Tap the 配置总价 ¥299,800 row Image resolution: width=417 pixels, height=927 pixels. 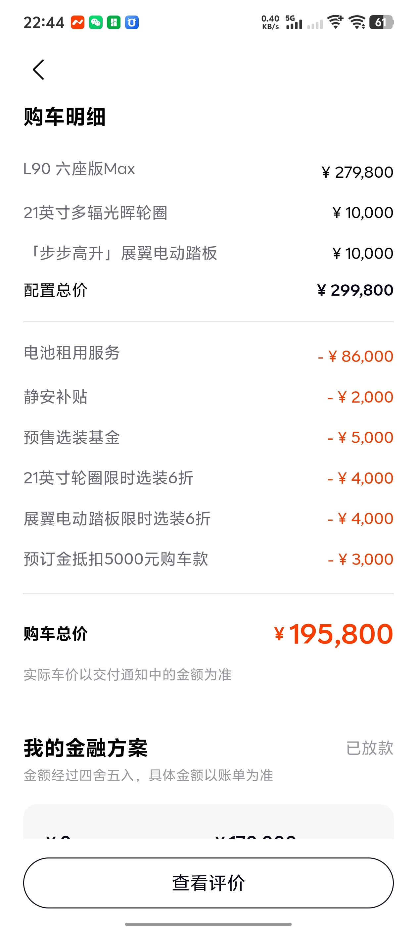pyautogui.click(x=208, y=290)
